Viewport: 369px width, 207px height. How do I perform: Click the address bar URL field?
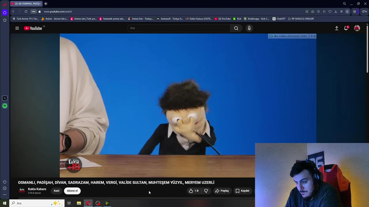pos(173,11)
